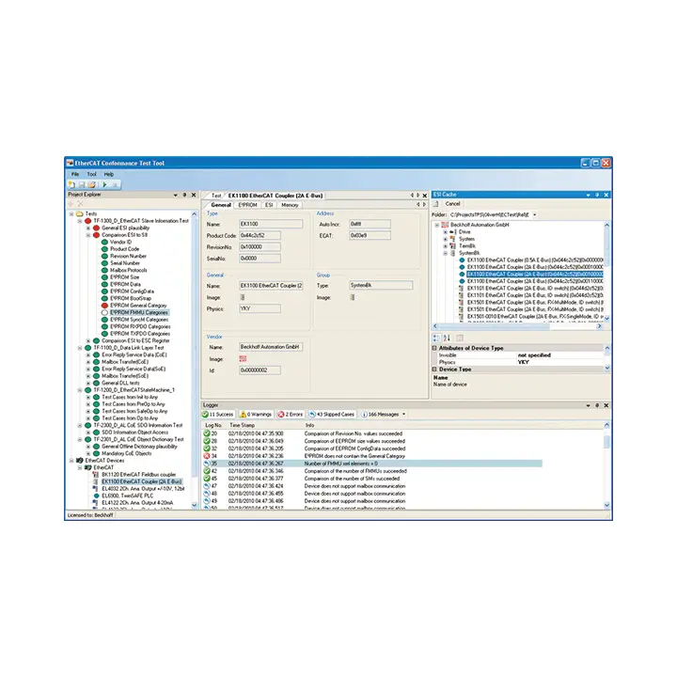The height and width of the screenshot is (677, 677).
Task: Toggle the 43 Skipped Cases log filter
Action: (332, 415)
